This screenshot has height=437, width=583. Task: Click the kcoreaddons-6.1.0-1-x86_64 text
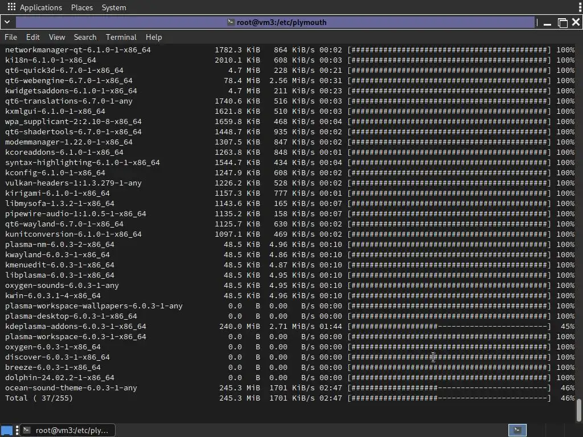(x=64, y=152)
